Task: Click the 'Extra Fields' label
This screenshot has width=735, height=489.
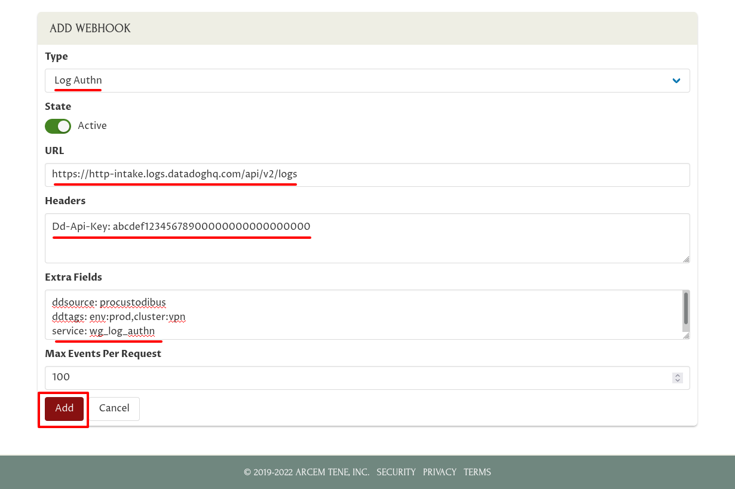Action: coord(73,277)
